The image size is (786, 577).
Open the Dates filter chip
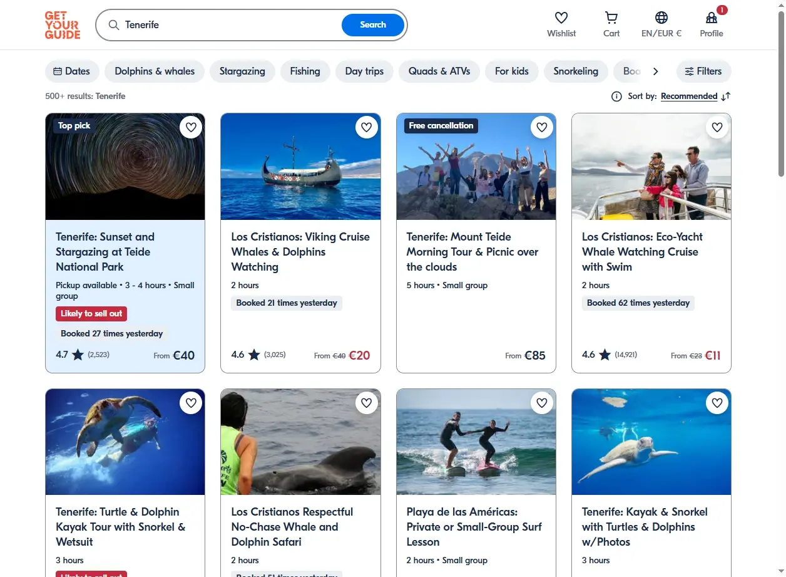72,71
